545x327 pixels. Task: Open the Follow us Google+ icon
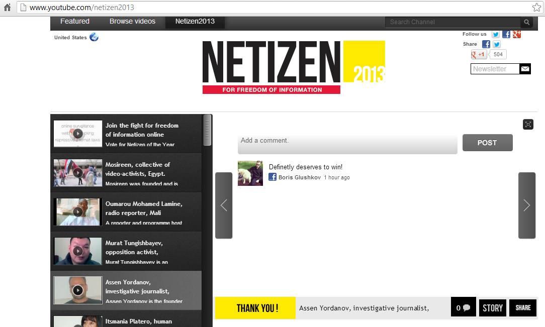click(x=516, y=34)
